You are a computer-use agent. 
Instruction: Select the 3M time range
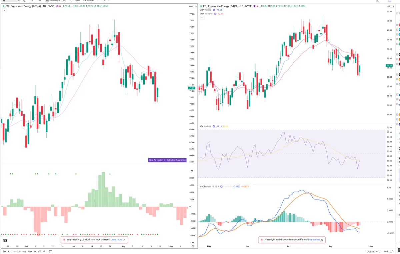coord(19,252)
